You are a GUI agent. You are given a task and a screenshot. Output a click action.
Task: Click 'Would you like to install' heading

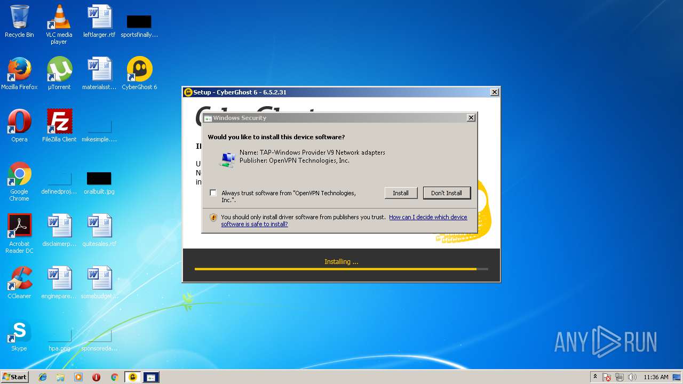[276, 137]
